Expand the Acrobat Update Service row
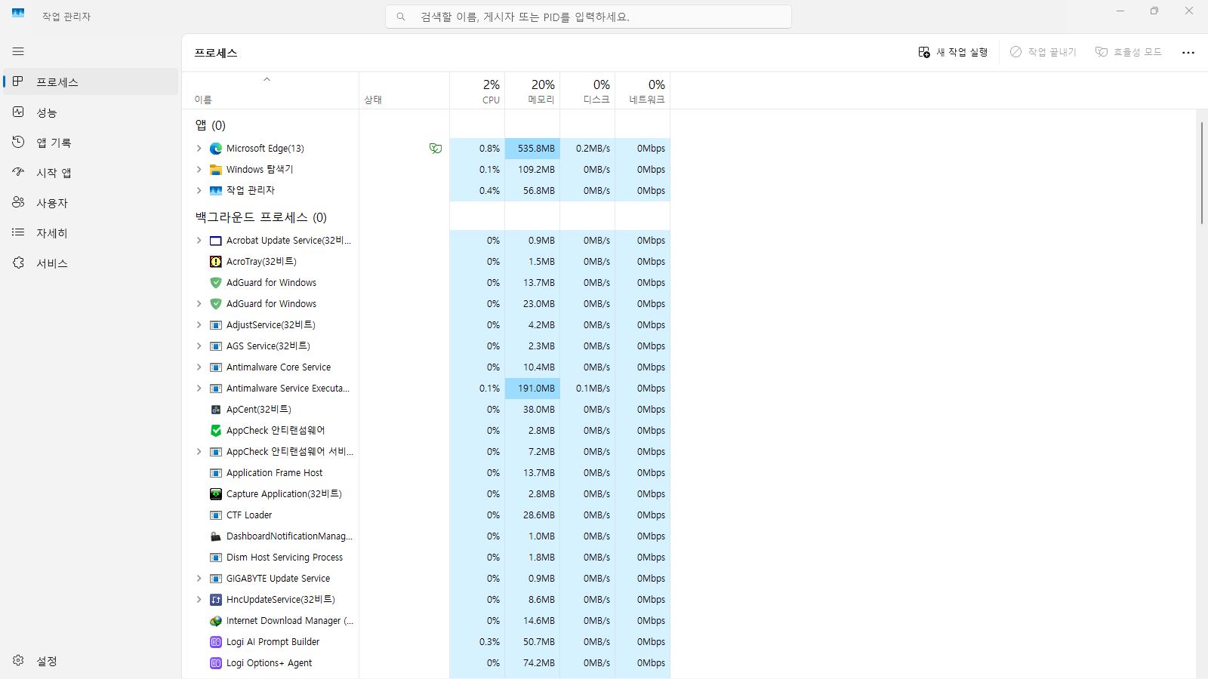 199,241
